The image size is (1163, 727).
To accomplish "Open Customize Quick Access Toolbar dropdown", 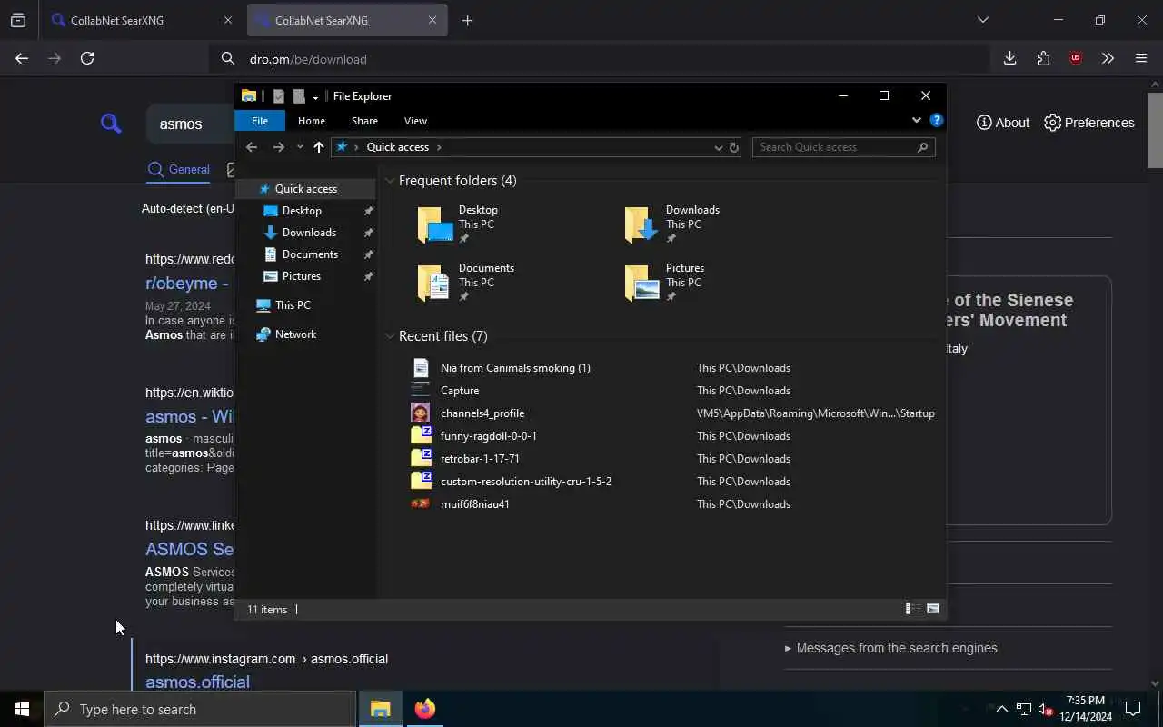I will pos(315,96).
